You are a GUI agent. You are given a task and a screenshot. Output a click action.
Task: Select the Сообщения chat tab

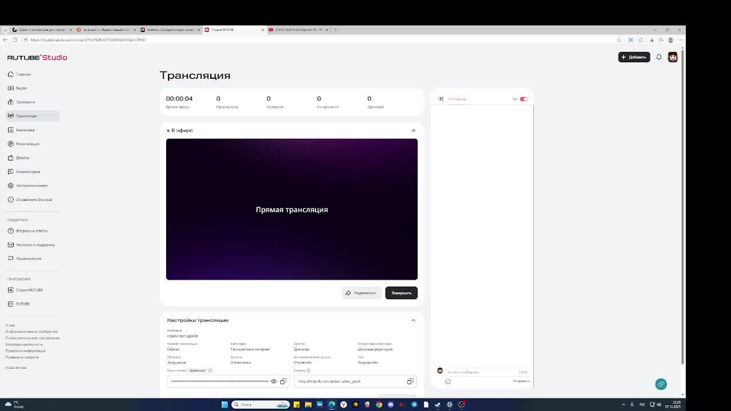click(x=457, y=99)
